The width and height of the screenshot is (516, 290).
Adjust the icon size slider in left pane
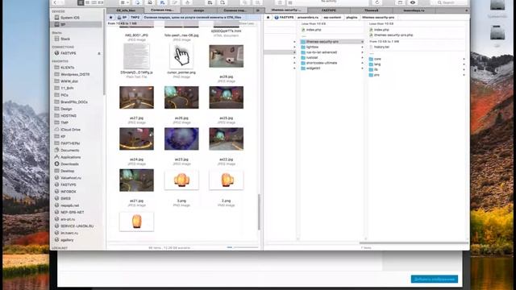(243, 247)
